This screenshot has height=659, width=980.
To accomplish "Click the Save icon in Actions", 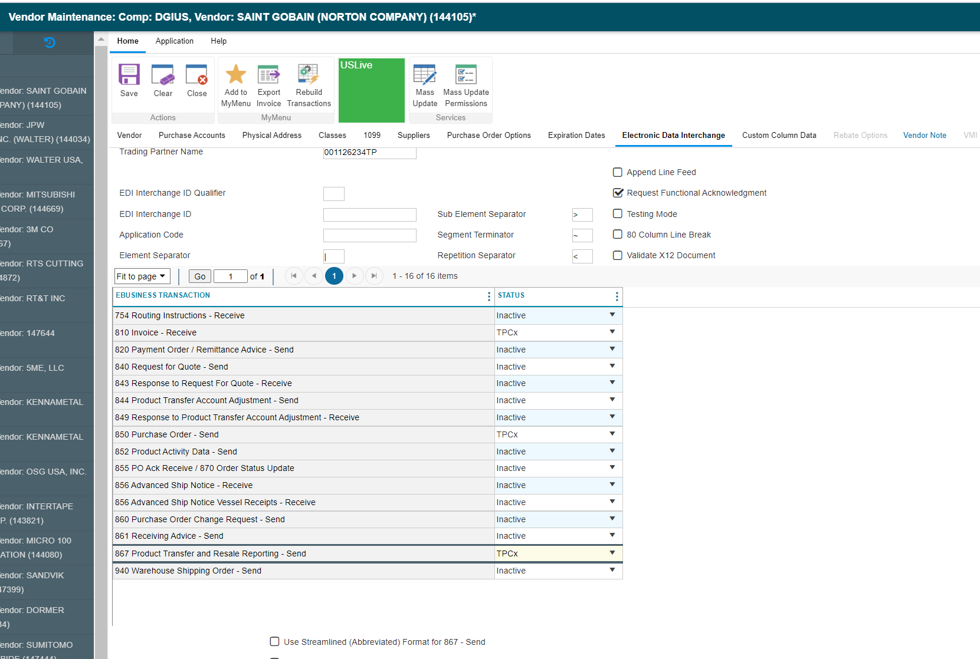I will coord(129,75).
